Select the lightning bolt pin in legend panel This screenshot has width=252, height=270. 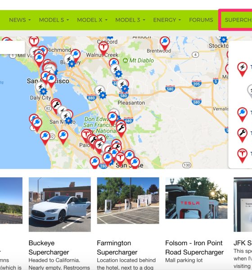click(242, 69)
